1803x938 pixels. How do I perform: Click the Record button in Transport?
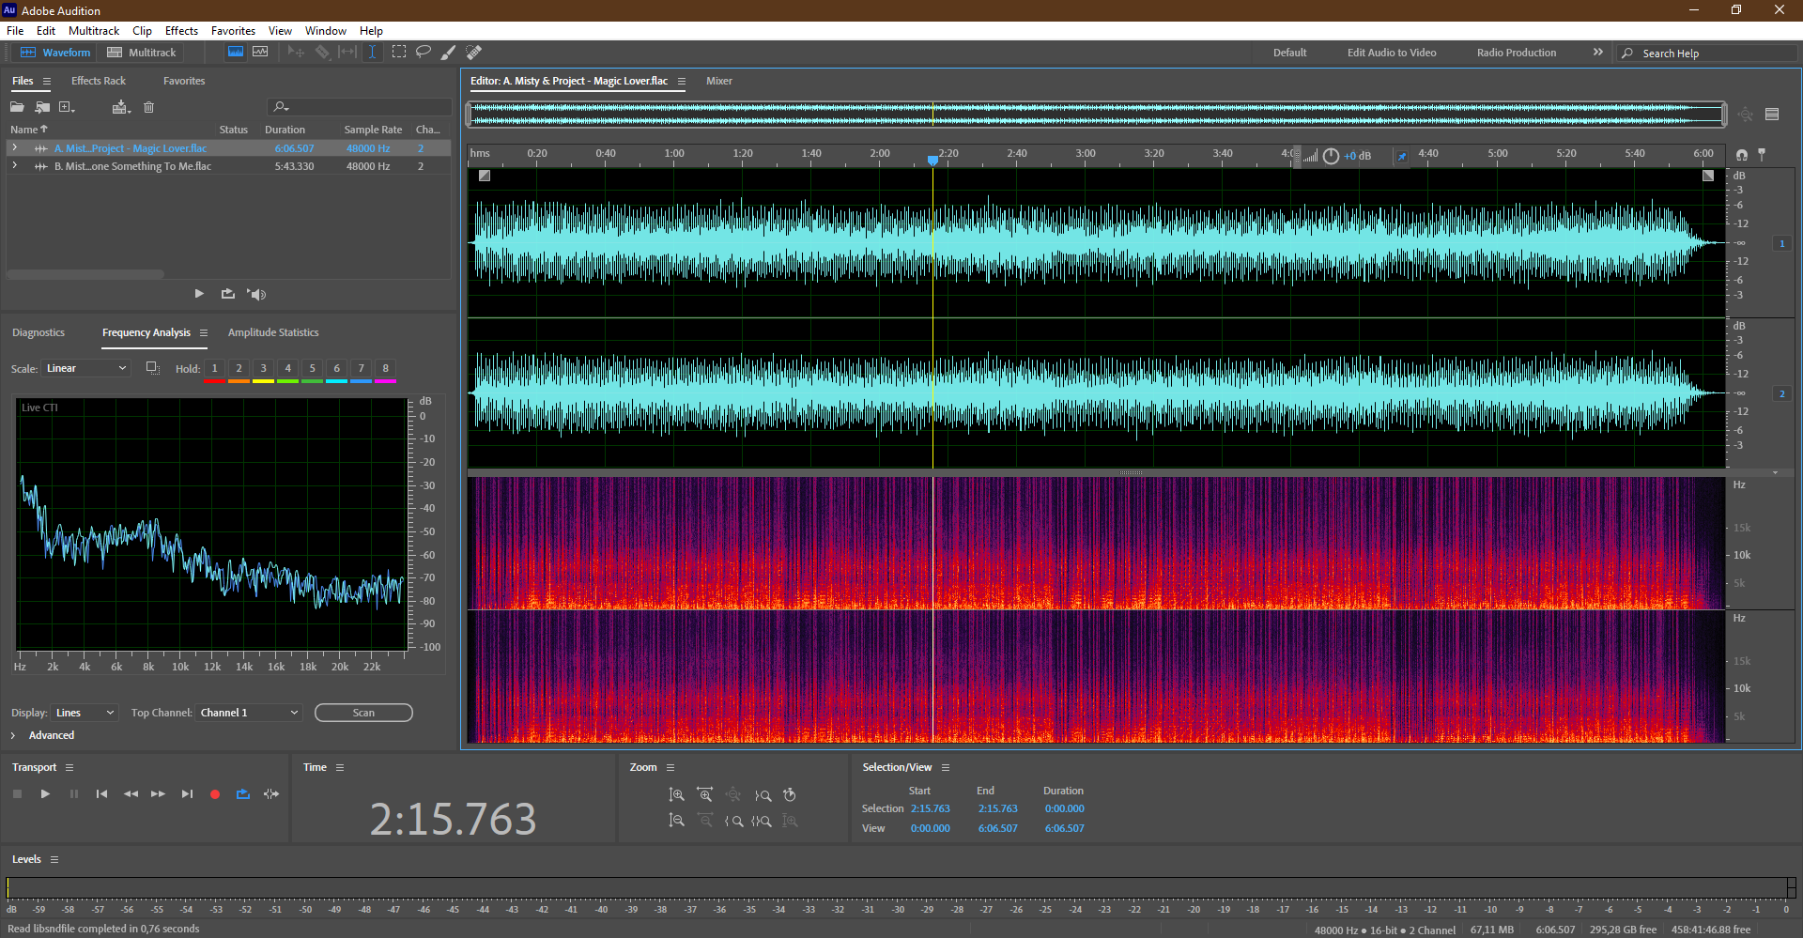215,794
